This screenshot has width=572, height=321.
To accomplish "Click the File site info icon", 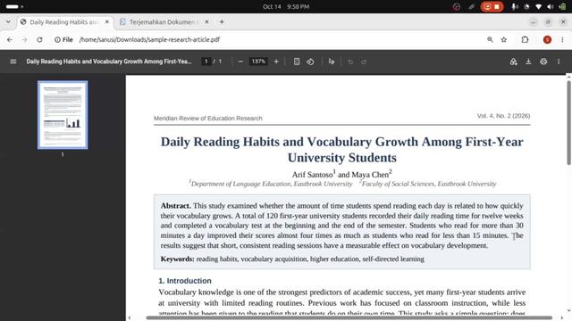I will 63,39.
